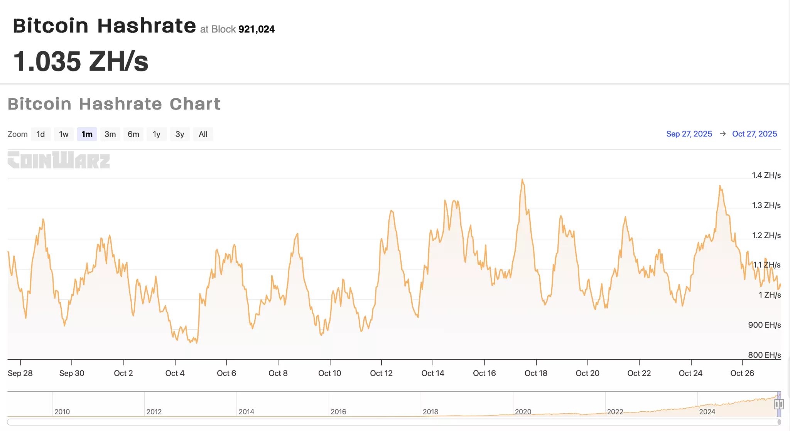Select the 1w zoom range
This screenshot has width=790, height=431.
coord(64,134)
